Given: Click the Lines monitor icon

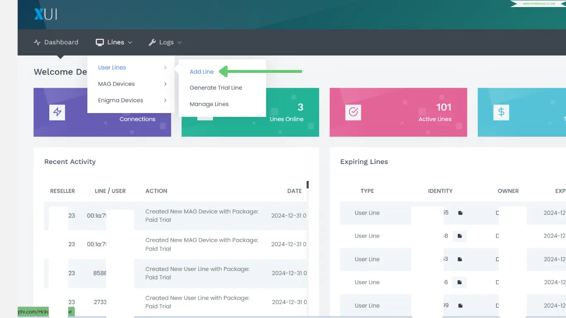Looking at the screenshot, I should click(99, 42).
